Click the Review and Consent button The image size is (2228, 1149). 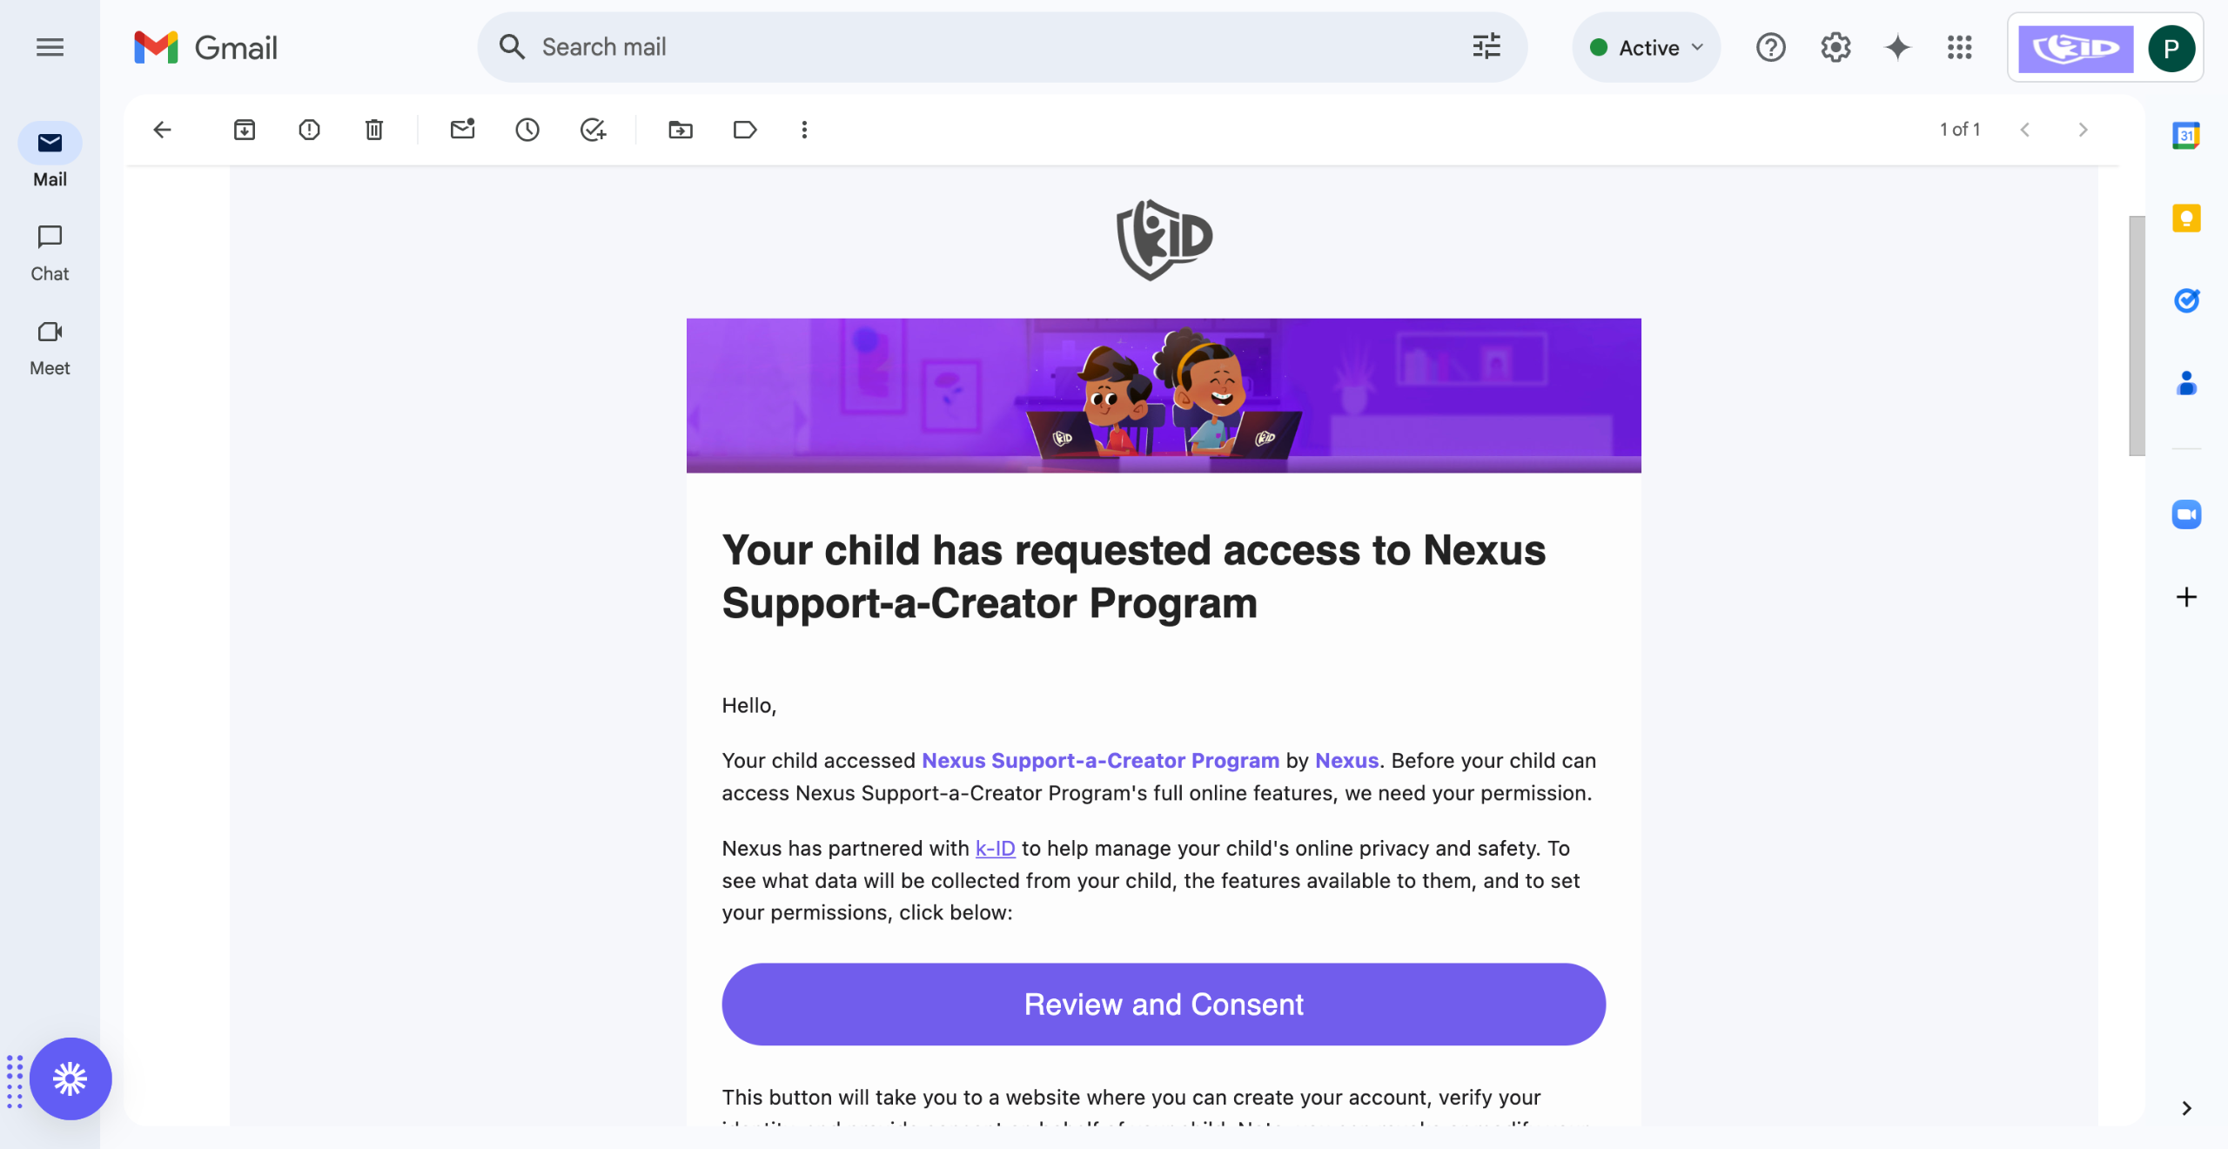(1163, 1004)
